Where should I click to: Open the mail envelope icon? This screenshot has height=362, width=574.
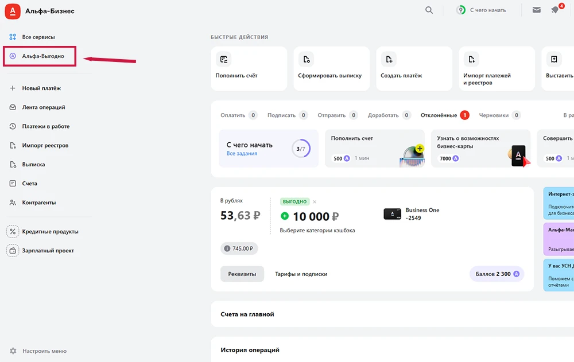(536, 10)
